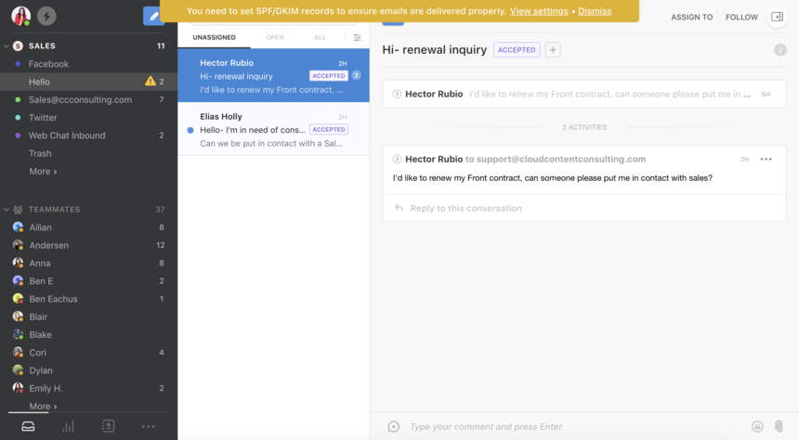Open the emoji picker
This screenshot has width=799, height=440.
(x=757, y=427)
